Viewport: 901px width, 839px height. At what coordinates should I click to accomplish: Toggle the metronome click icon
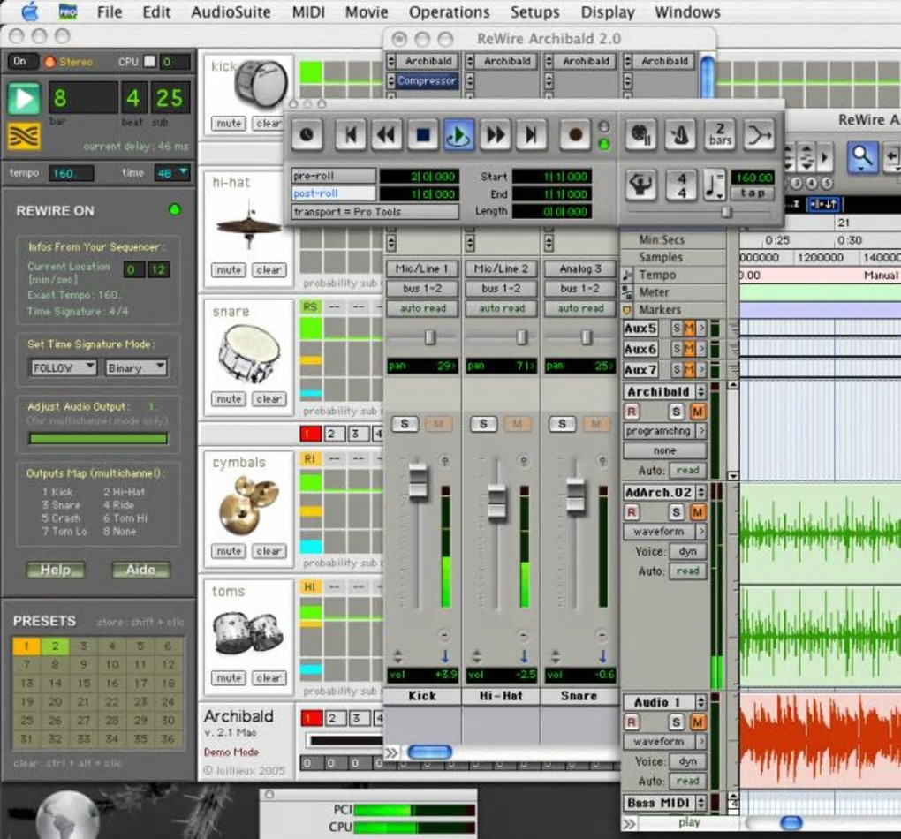pyautogui.click(x=679, y=135)
